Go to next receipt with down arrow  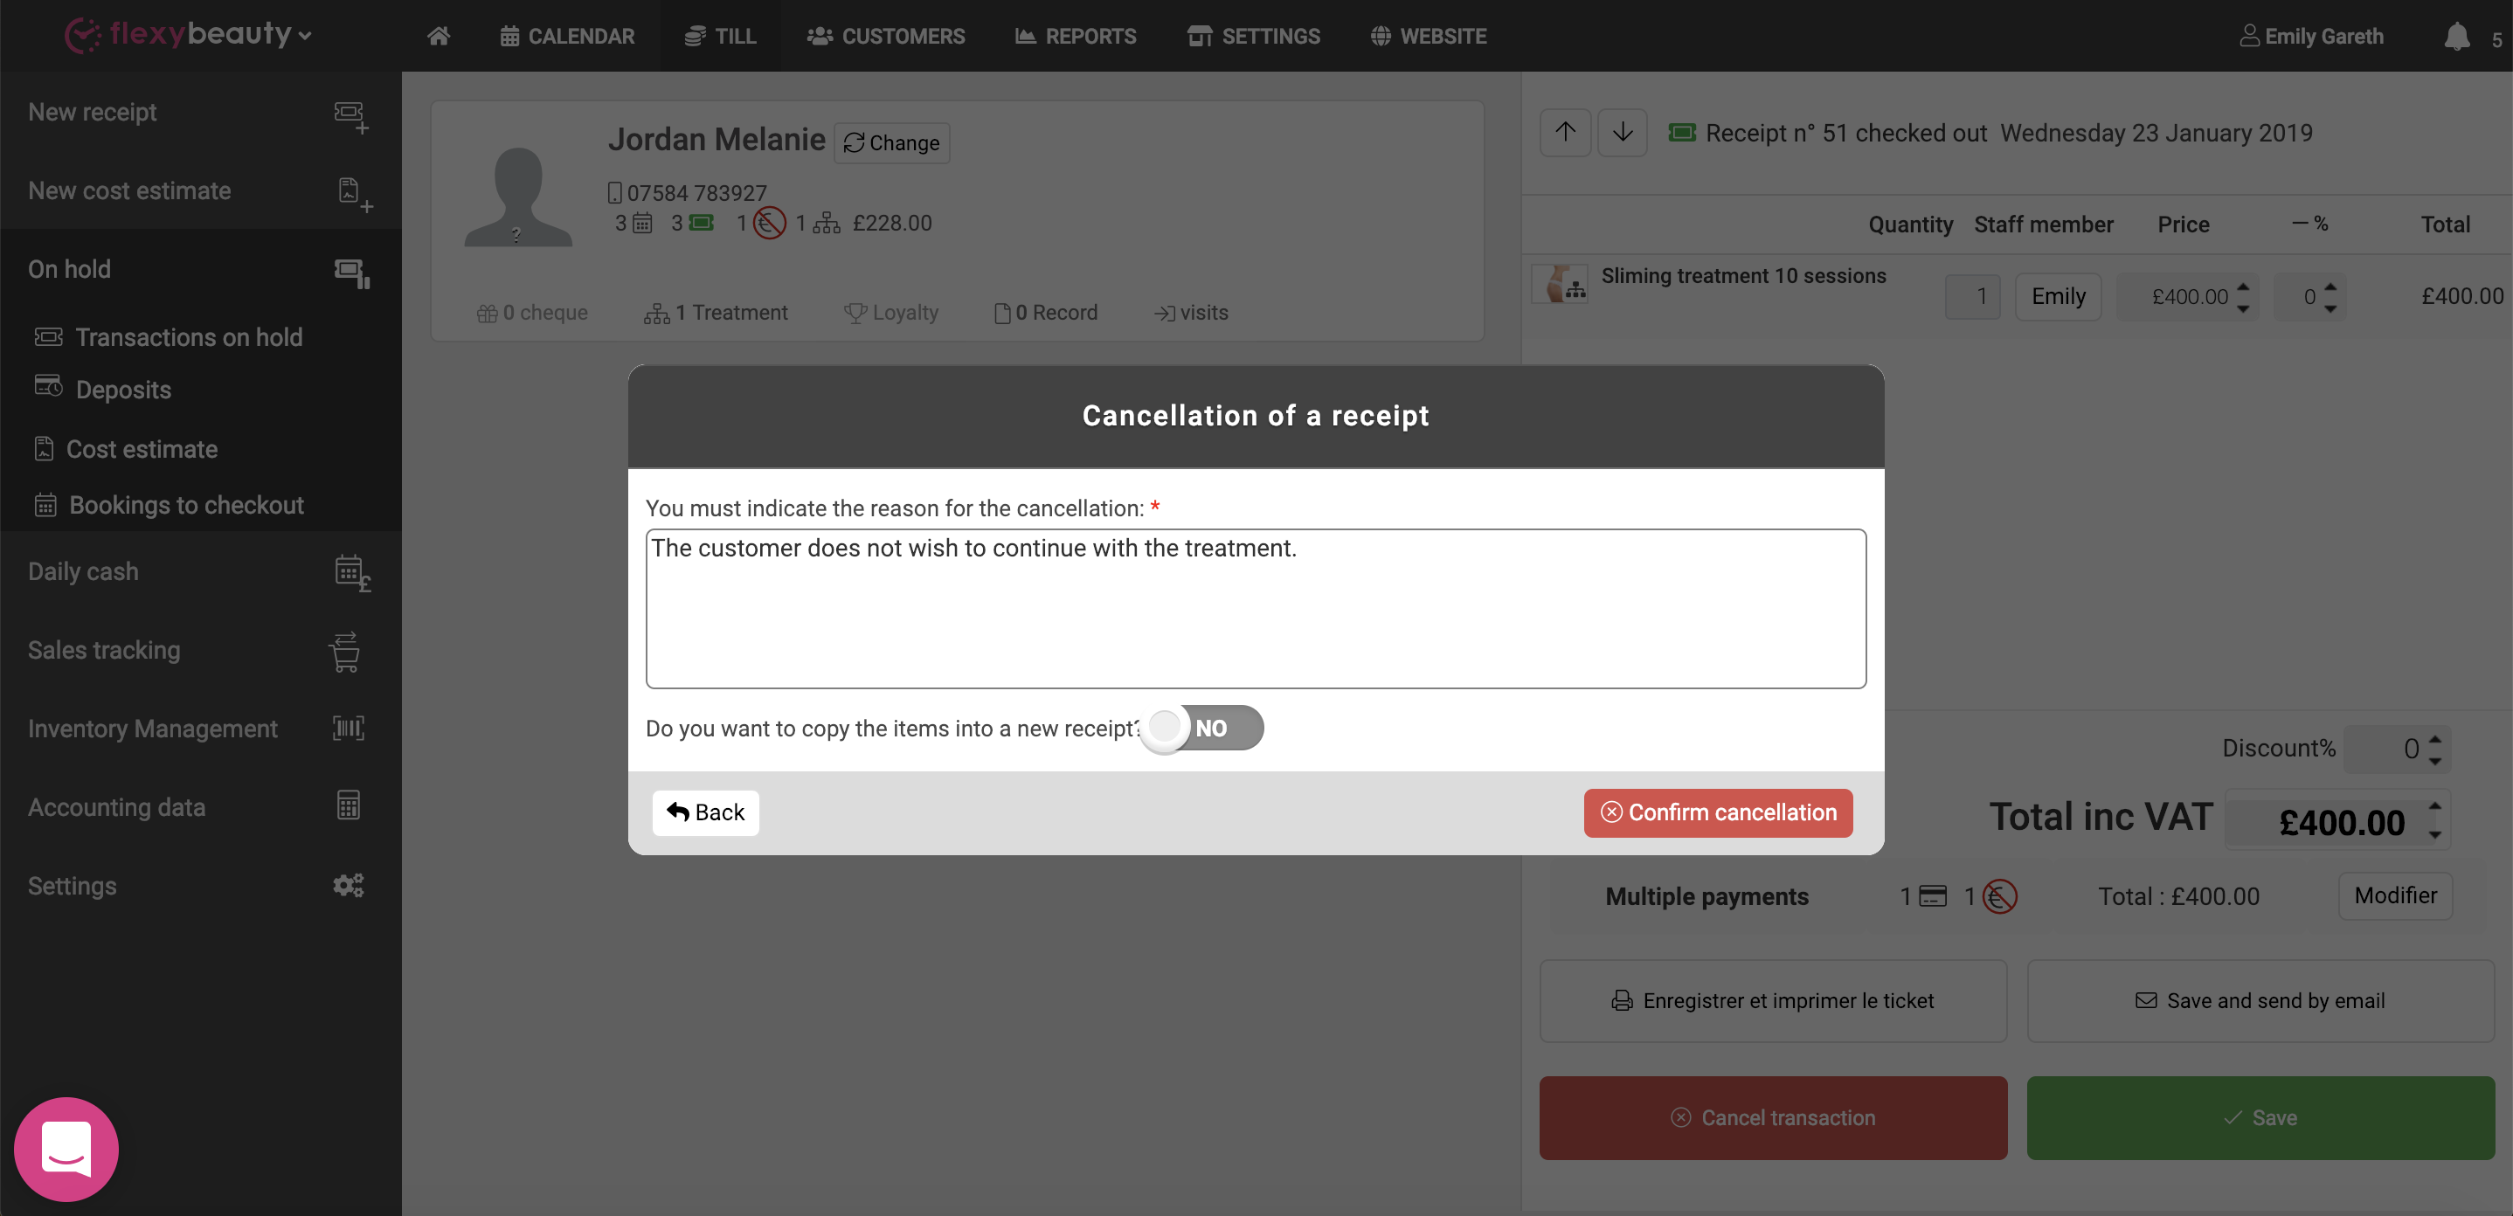coord(1623,133)
